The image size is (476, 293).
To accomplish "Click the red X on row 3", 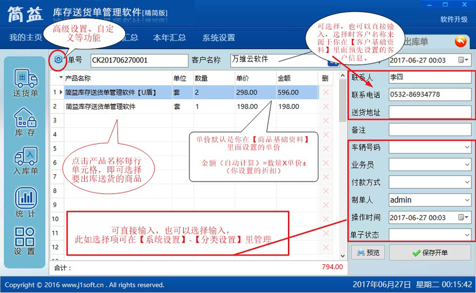I will pyautogui.click(x=326, y=120).
